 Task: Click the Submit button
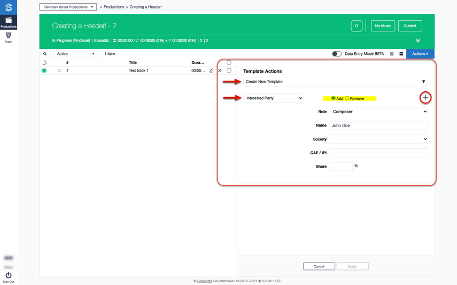(410, 26)
